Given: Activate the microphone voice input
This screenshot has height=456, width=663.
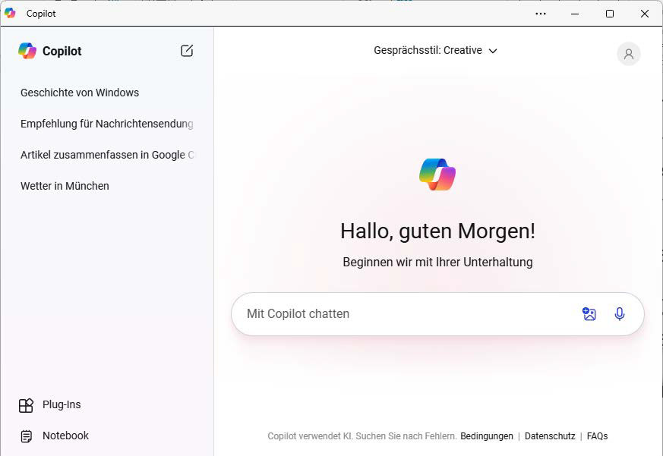Looking at the screenshot, I should (620, 314).
